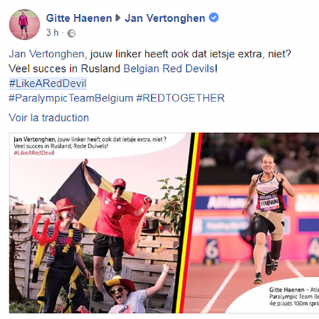Open Gitte Haenen's profile picture
Viewport: 319px width, 319px height.
click(x=24, y=24)
